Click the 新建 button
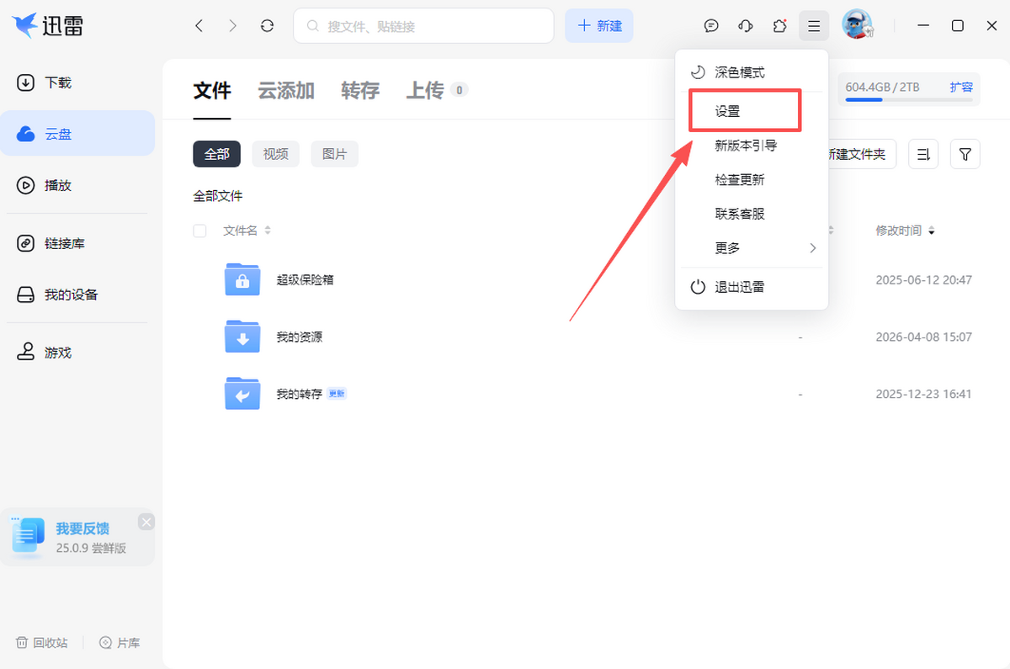1010x669 pixels. pyautogui.click(x=599, y=26)
